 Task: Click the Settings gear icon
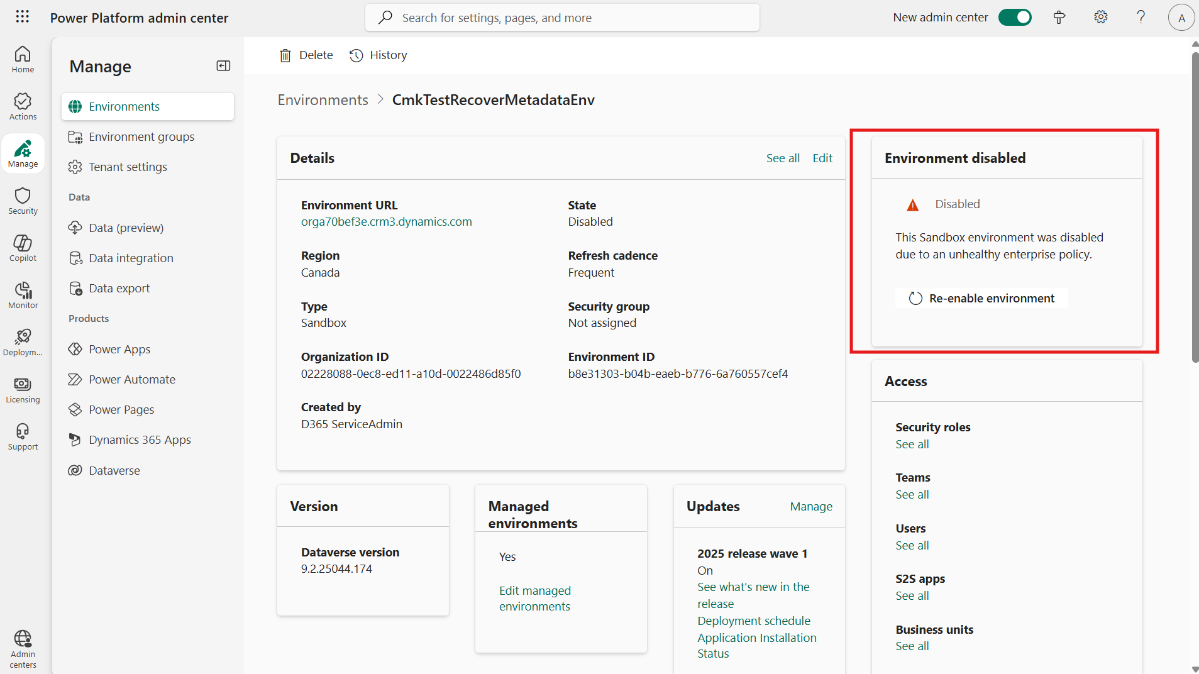1100,17
